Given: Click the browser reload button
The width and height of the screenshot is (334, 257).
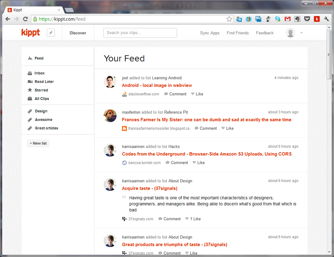Looking at the screenshot, I should click(x=25, y=19).
